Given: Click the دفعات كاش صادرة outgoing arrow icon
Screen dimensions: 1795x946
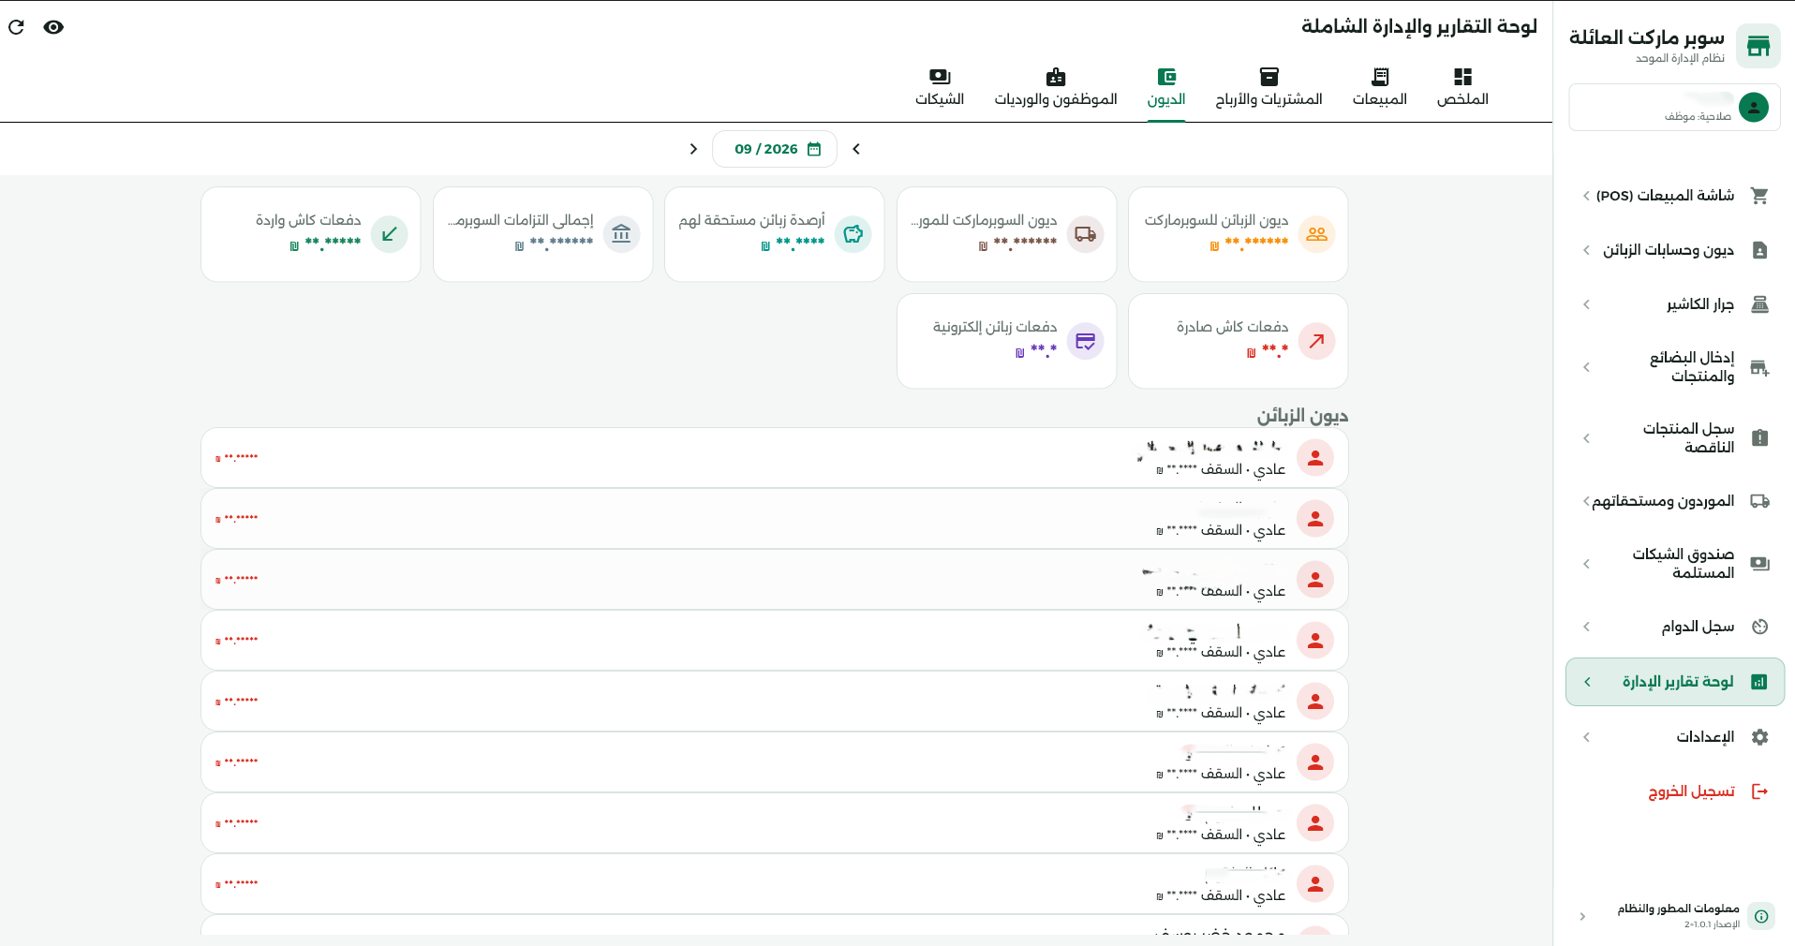Looking at the screenshot, I should [1316, 341].
